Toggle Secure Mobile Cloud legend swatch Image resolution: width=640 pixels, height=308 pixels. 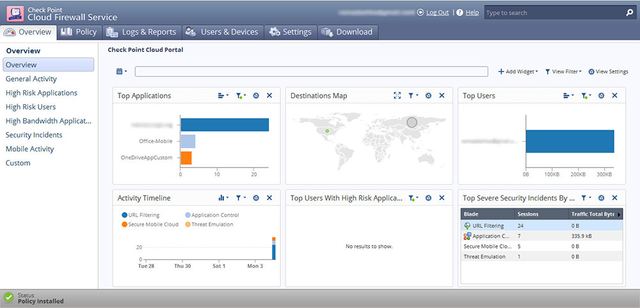[125, 224]
